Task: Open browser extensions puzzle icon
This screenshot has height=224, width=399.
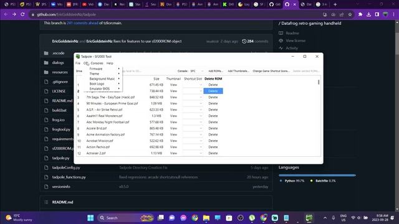Action: [360, 14]
